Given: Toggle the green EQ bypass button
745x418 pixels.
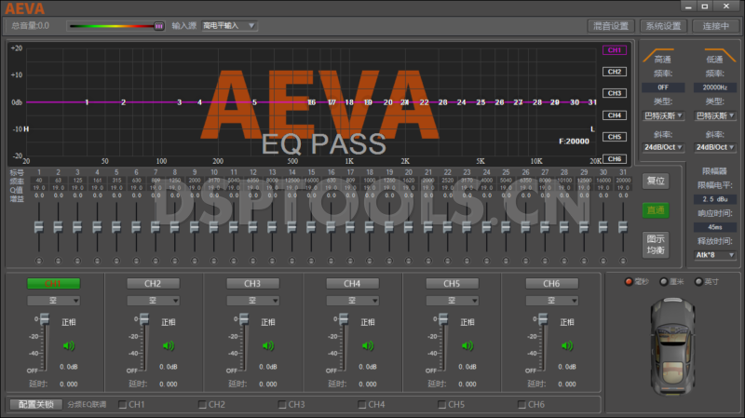Looking at the screenshot, I should pos(656,210).
